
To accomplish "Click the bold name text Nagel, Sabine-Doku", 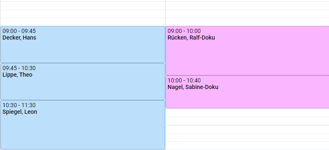I will [193, 87].
